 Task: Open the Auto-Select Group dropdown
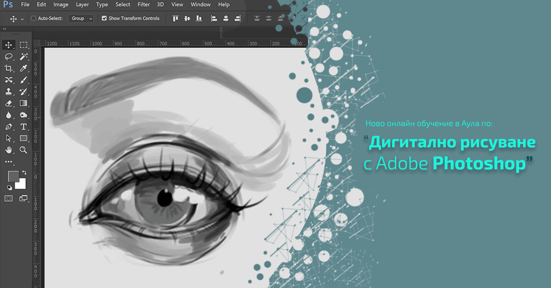[x=81, y=19]
